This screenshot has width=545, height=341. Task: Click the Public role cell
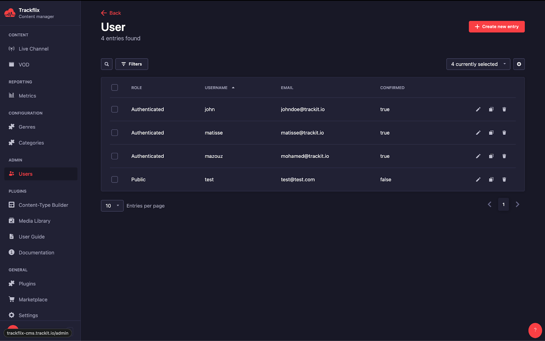coord(138,179)
